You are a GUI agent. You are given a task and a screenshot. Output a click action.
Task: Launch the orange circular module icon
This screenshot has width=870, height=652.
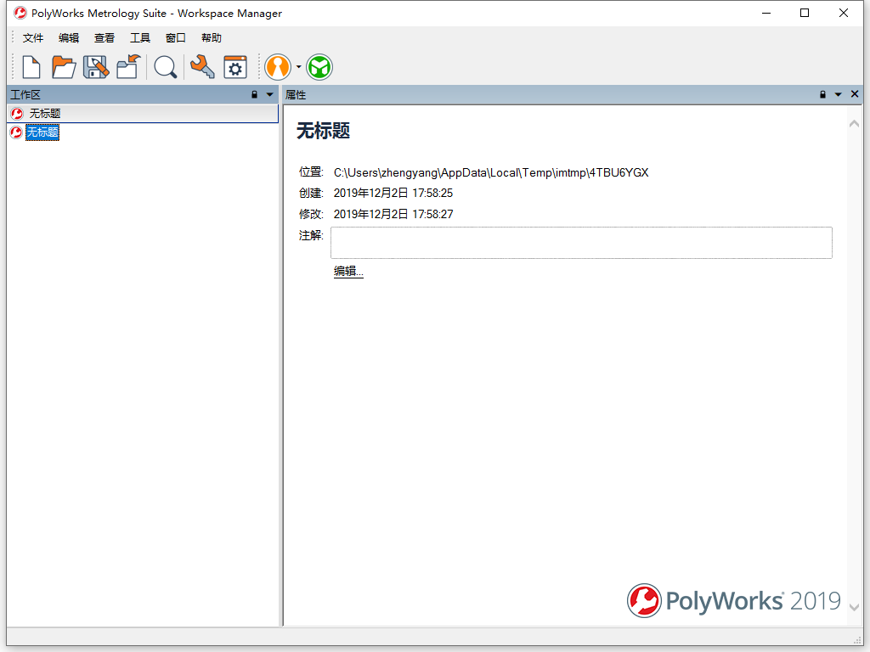pos(278,67)
